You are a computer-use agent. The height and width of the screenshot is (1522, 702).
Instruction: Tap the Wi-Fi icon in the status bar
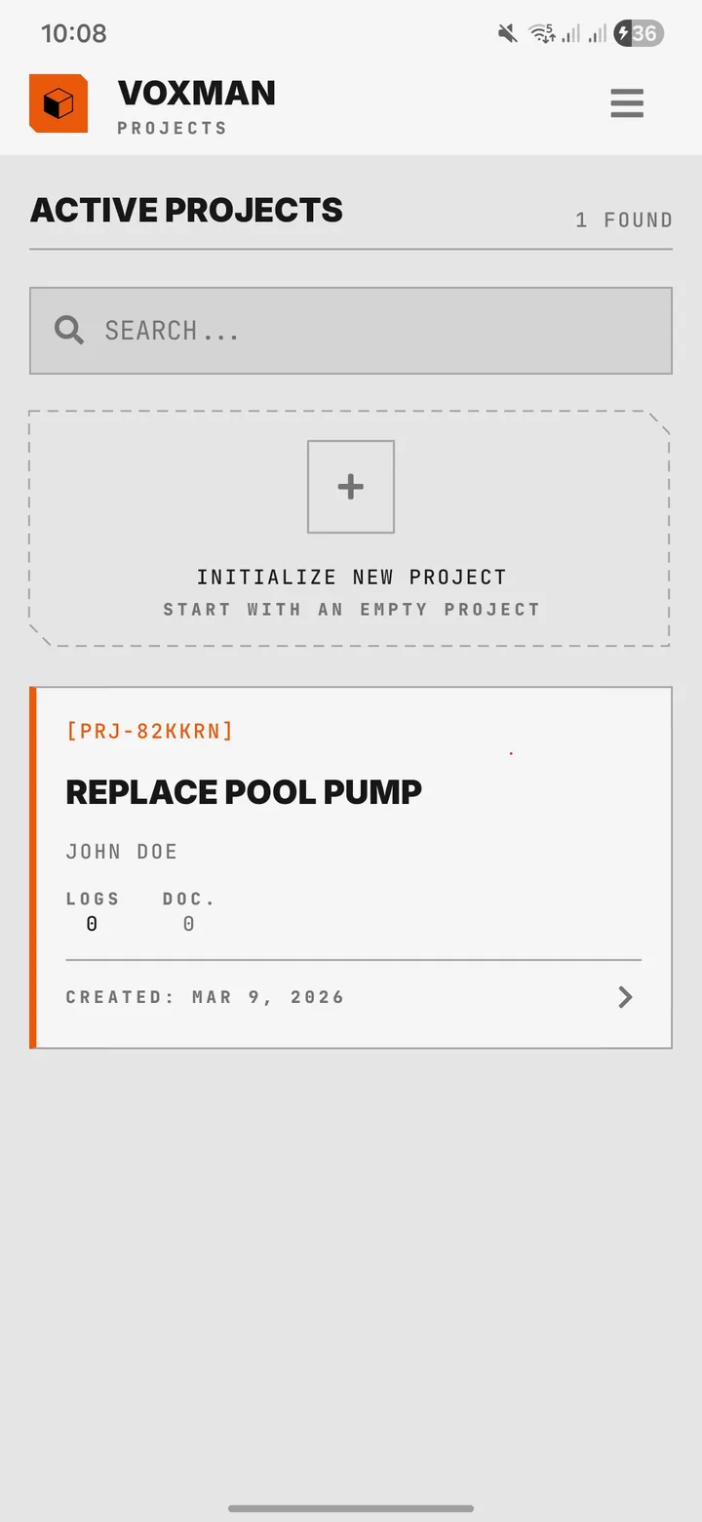coord(542,32)
